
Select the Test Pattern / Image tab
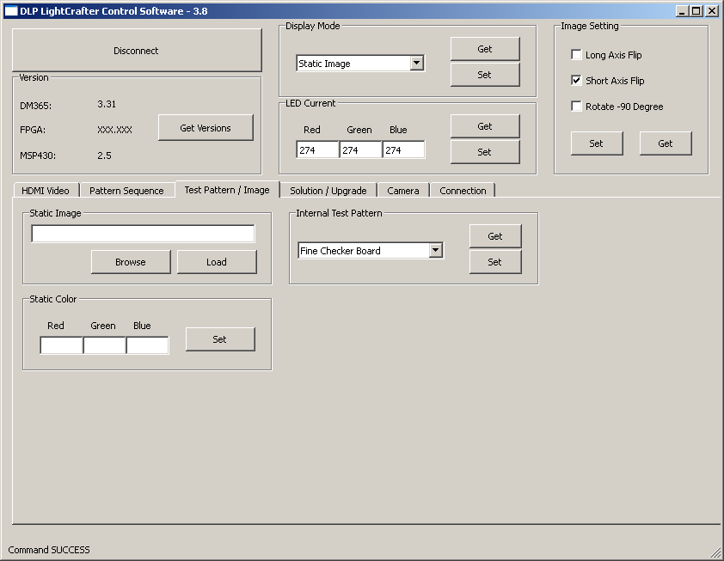[227, 190]
